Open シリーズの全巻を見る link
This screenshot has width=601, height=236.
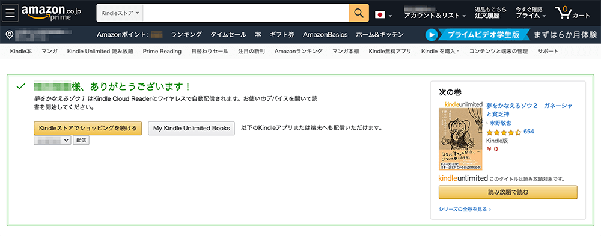tap(465, 209)
